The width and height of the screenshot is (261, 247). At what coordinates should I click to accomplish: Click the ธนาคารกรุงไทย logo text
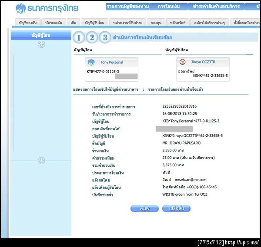tap(53, 8)
